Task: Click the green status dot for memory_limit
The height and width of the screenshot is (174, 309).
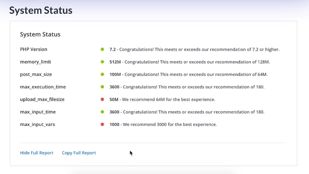Action: (103, 62)
